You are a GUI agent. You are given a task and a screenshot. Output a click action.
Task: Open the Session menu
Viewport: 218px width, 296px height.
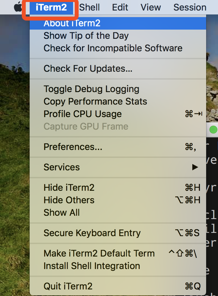coord(190,7)
